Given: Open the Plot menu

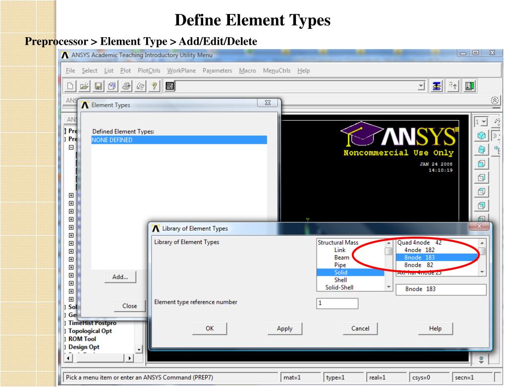Looking at the screenshot, I should (x=125, y=70).
